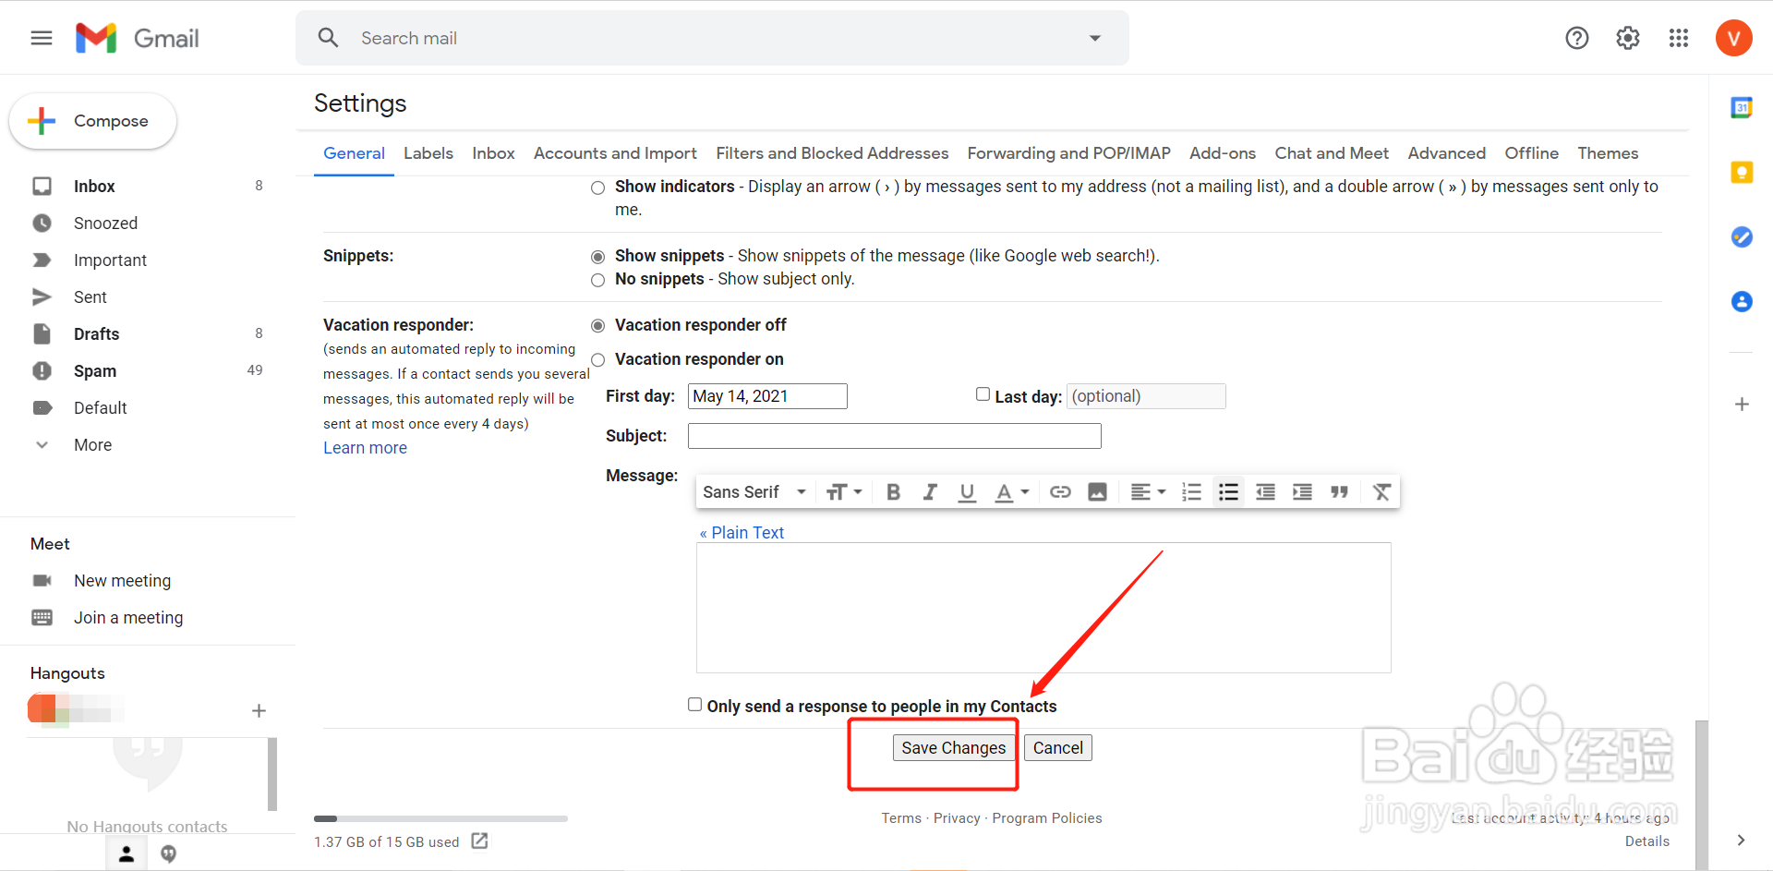Open Google Keep from the right sidebar
This screenshot has width=1773, height=871.
coord(1742,172)
